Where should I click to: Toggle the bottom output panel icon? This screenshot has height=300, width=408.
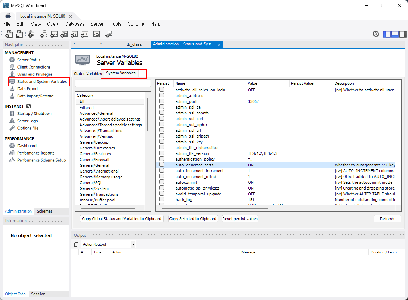(395, 34)
